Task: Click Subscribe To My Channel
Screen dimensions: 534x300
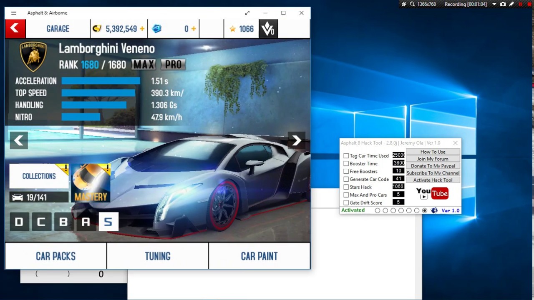Action: 433,173
